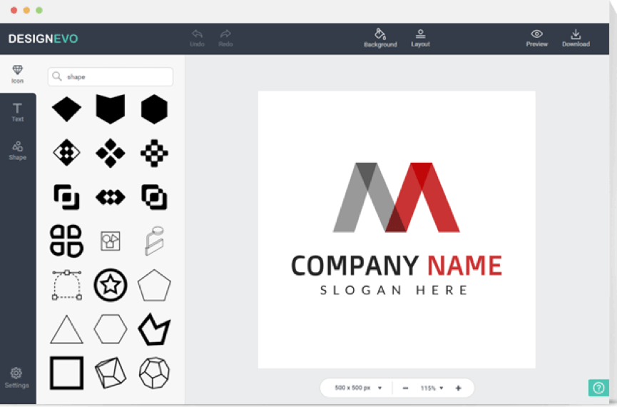This screenshot has width=617, height=407.
Task: Open the Layout options
Action: click(x=420, y=39)
